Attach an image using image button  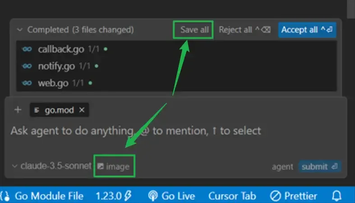point(114,166)
